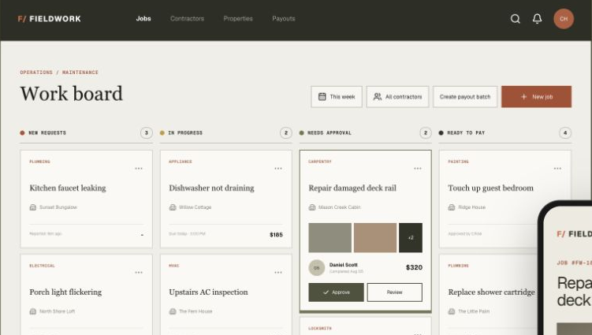Click property icon beside The Fern House
The image size is (592, 335).
[x=173, y=311]
